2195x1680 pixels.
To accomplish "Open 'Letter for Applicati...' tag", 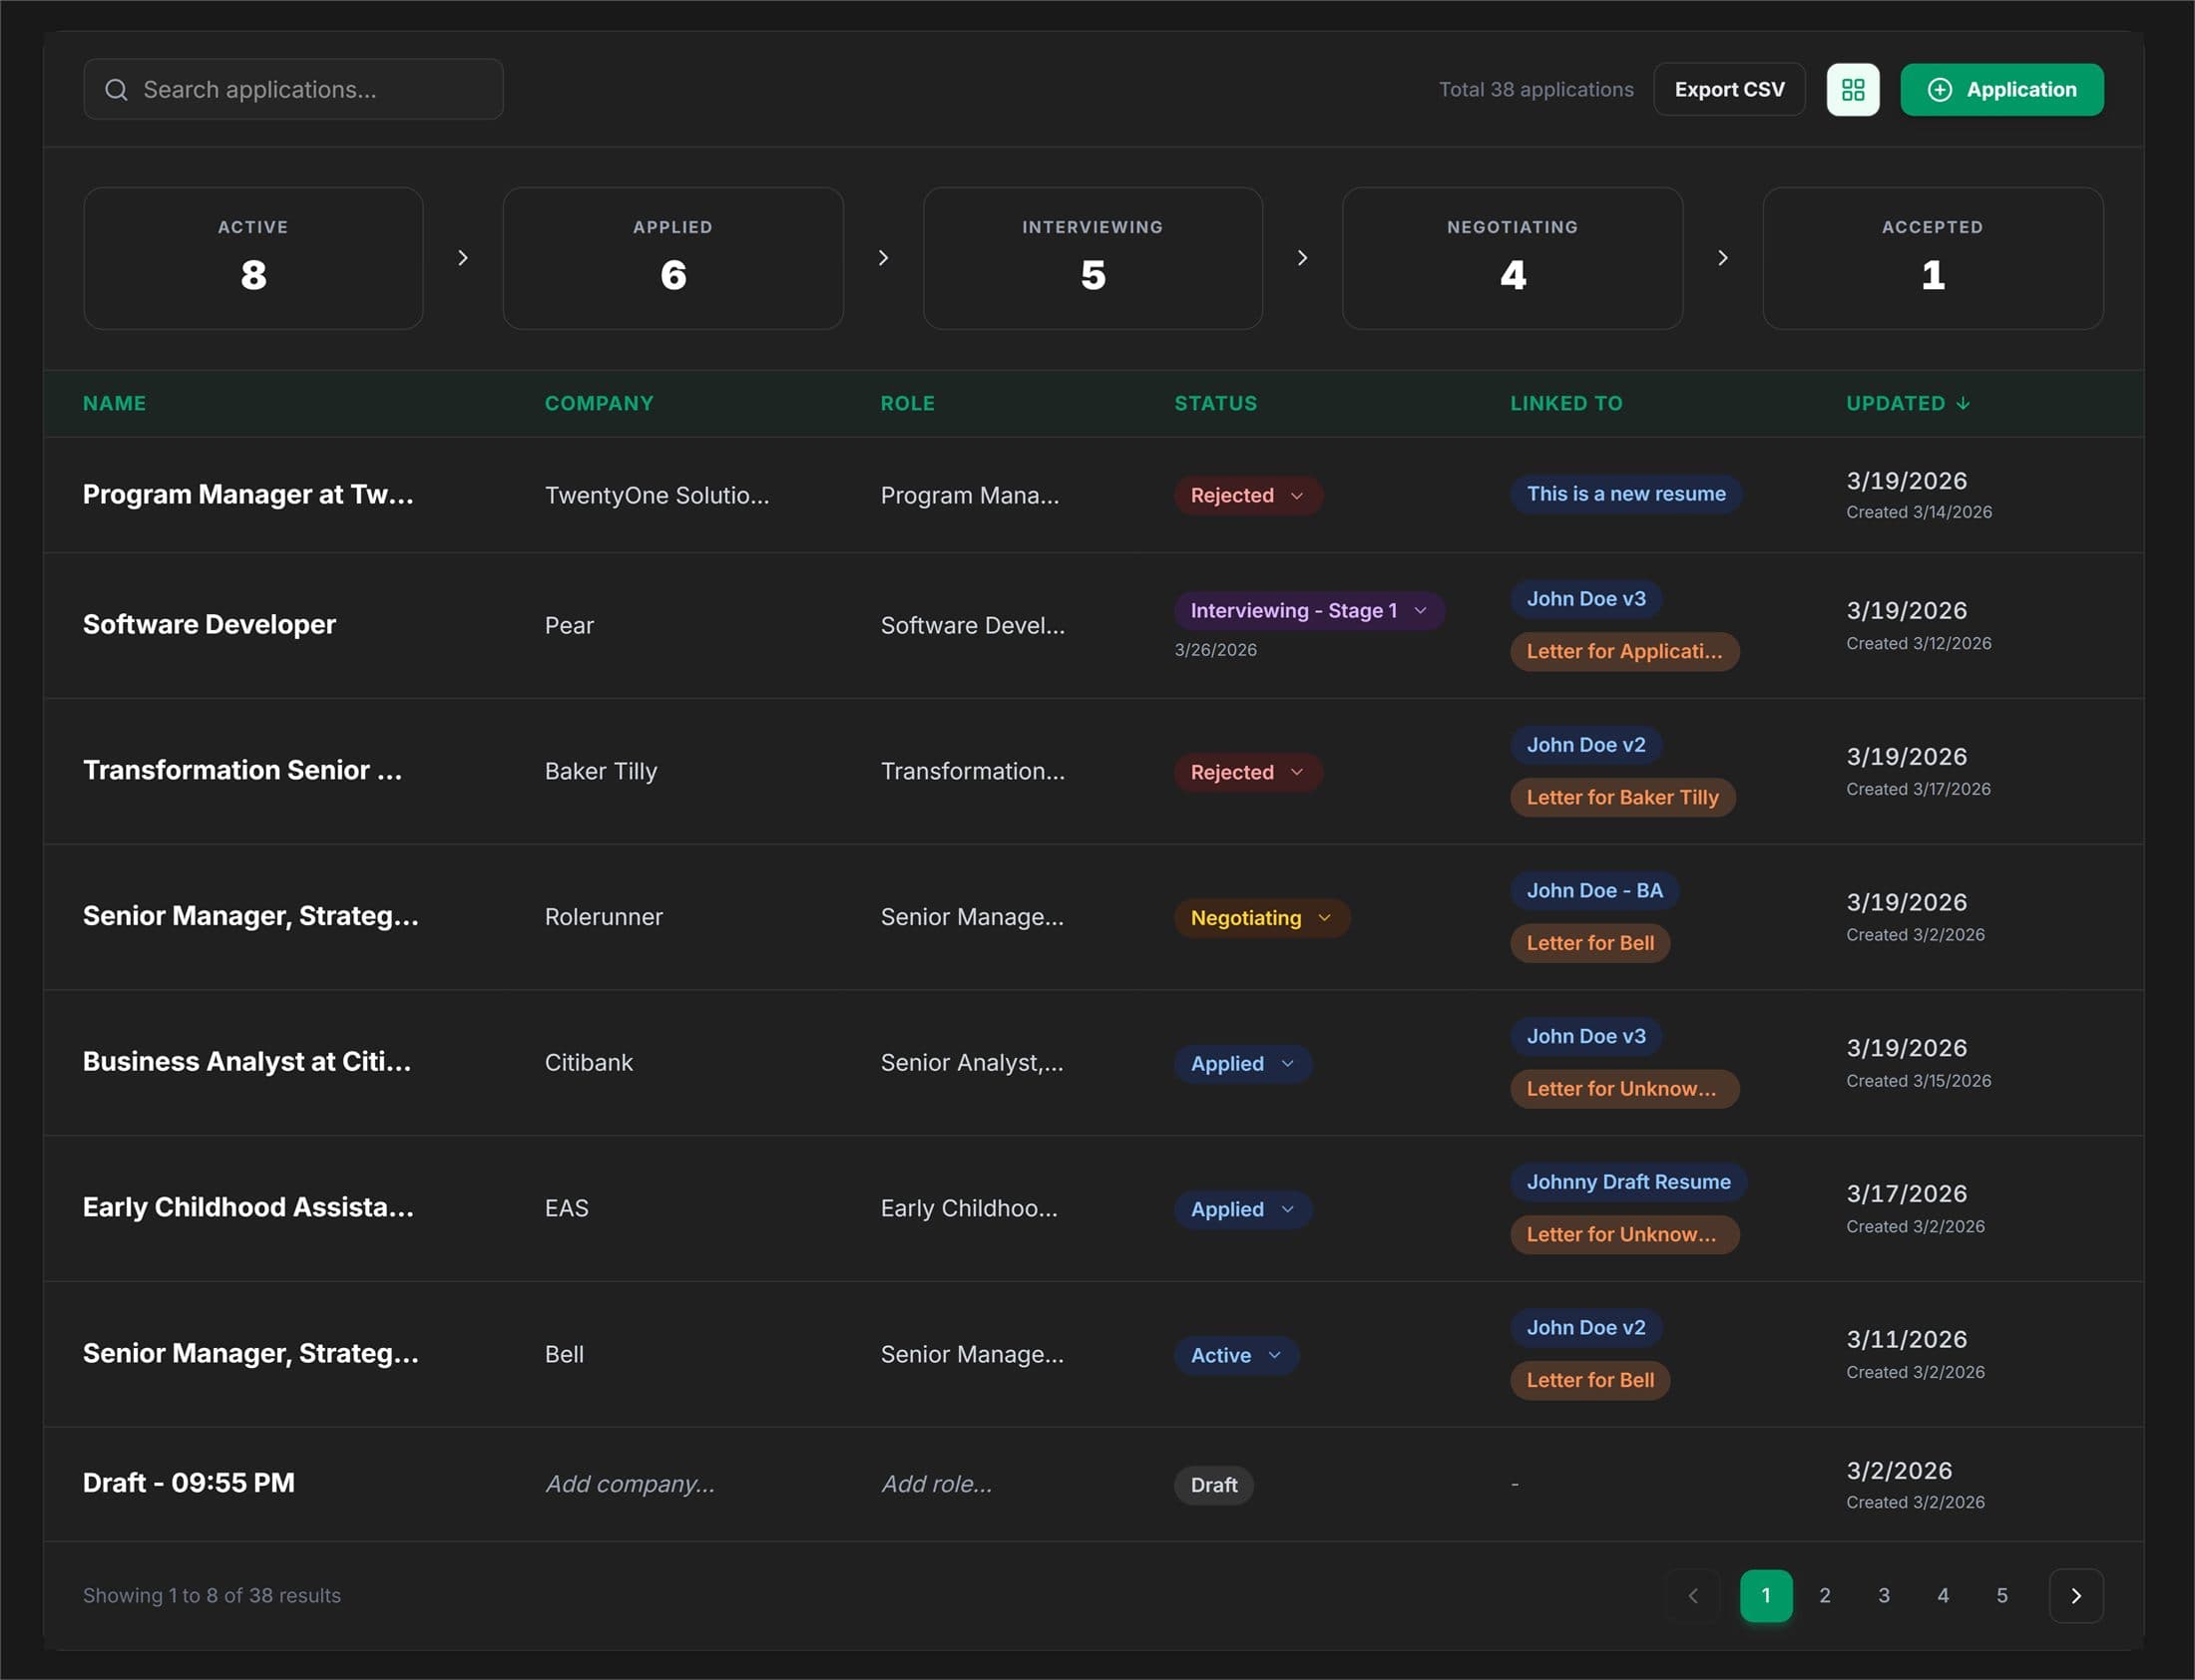I will click(x=1623, y=652).
